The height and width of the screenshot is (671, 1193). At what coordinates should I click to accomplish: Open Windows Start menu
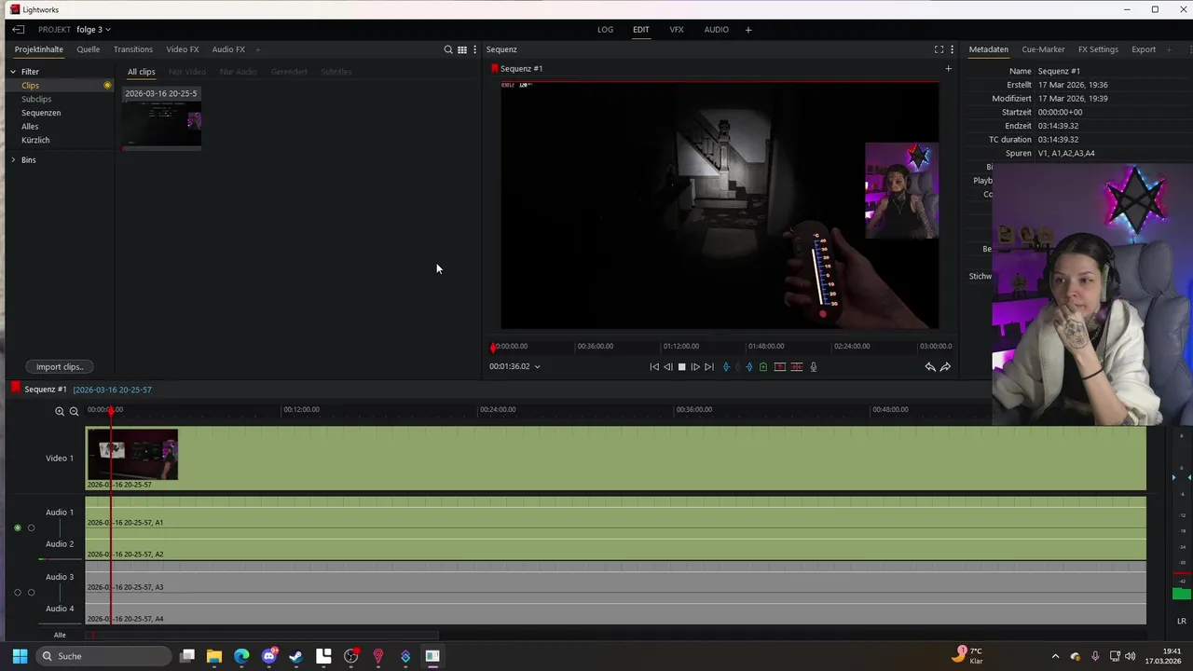[20, 656]
